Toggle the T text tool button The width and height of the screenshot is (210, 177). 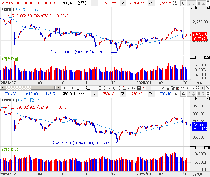pyautogui.click(x=202, y=88)
